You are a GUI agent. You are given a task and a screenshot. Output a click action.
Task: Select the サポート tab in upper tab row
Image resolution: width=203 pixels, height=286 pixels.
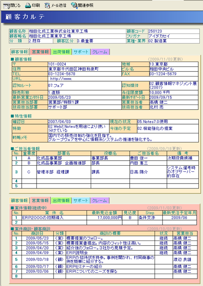81,52
